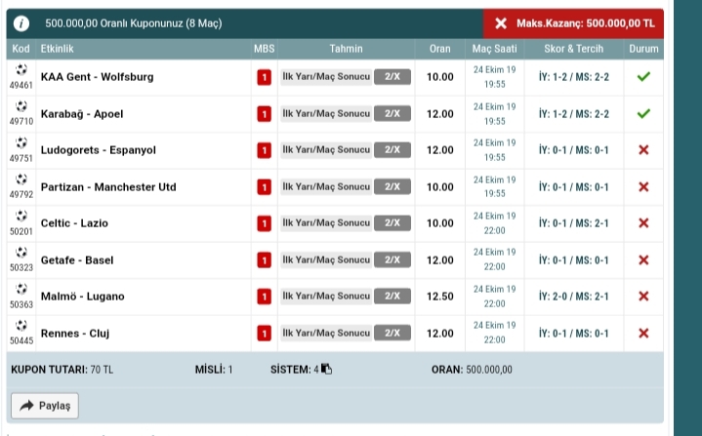
Task: Click the 2/X prediction badge for Partizan - Manchester Utd
Action: (392, 186)
